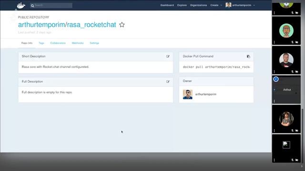Click camera-off icon on topmost partial tile
The image size is (305, 171).
click(296, 13)
